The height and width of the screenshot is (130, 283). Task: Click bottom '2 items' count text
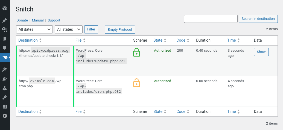click(x=272, y=123)
